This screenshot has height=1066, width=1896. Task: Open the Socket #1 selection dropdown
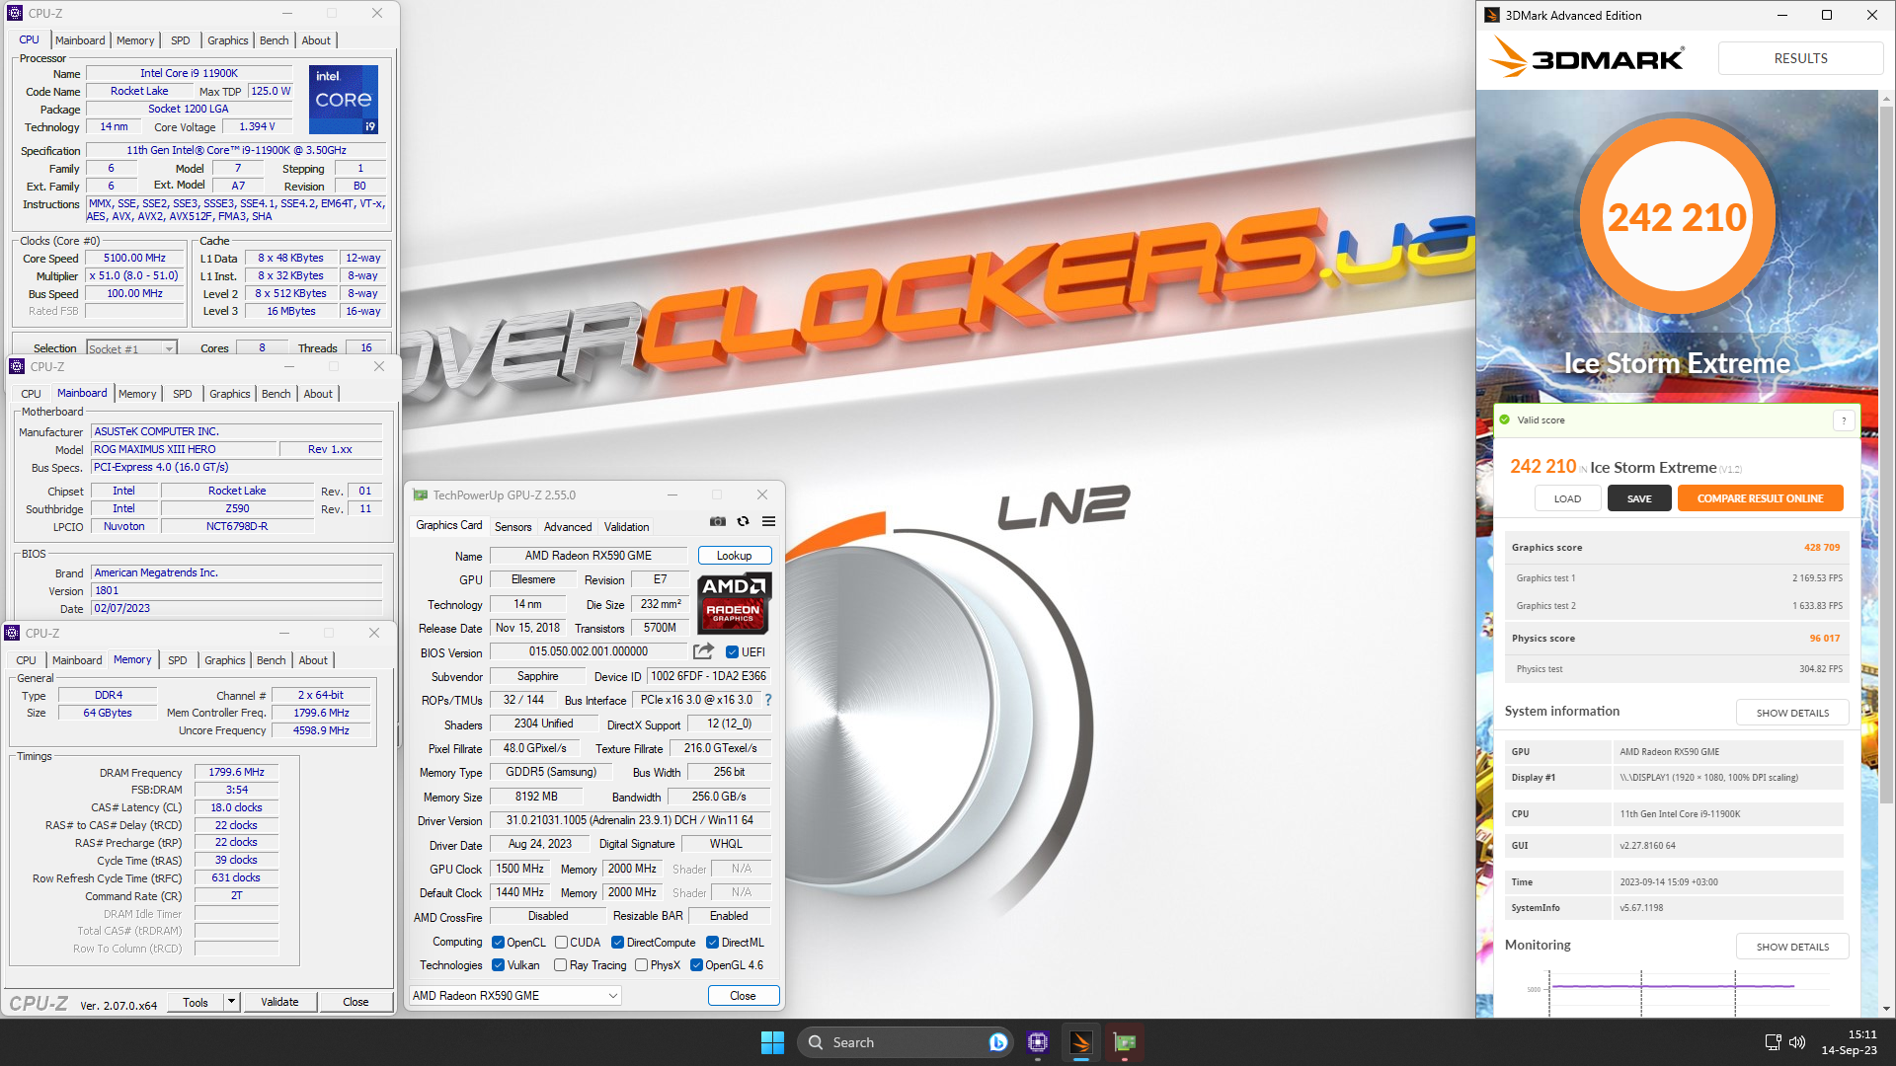pos(131,348)
